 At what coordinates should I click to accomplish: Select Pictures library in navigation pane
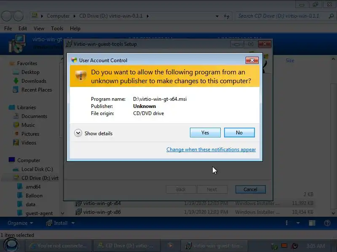(x=30, y=134)
